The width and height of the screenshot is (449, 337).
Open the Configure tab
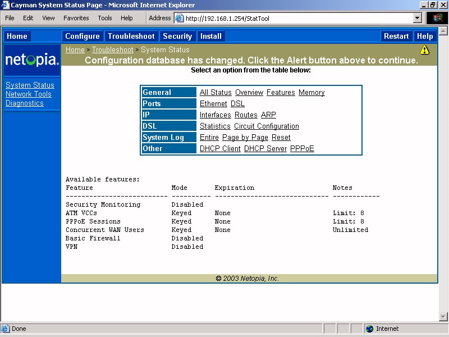(x=83, y=36)
